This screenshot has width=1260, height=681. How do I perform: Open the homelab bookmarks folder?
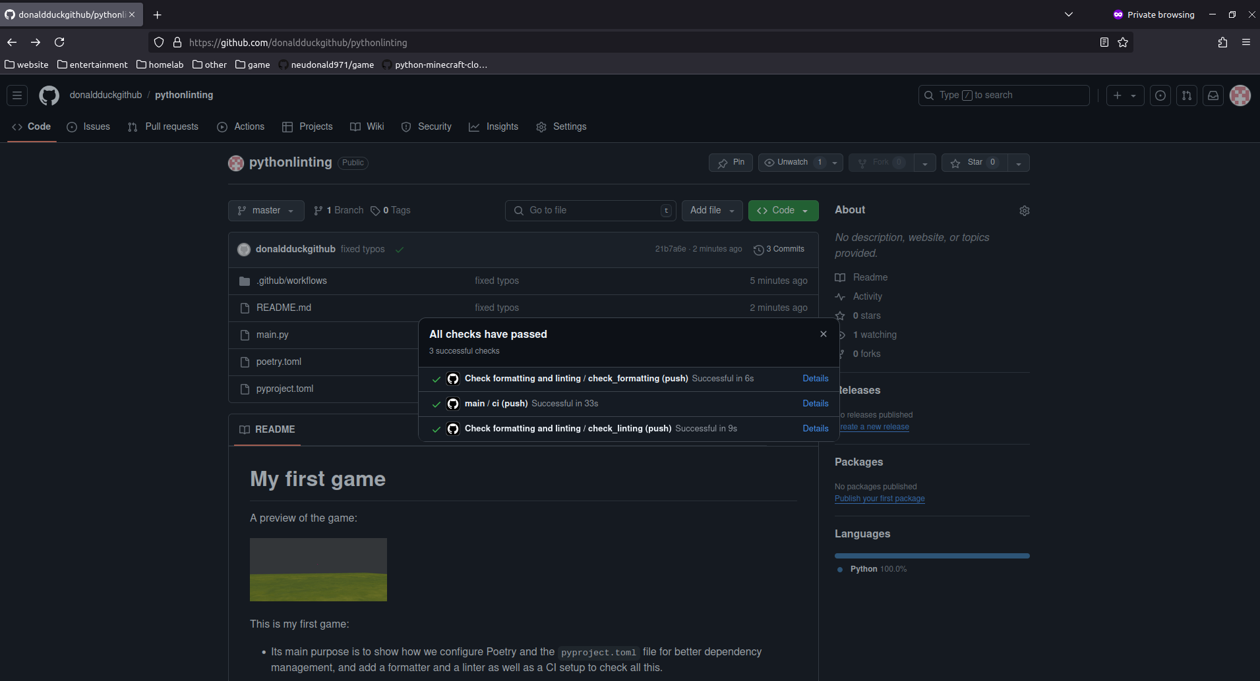click(160, 65)
